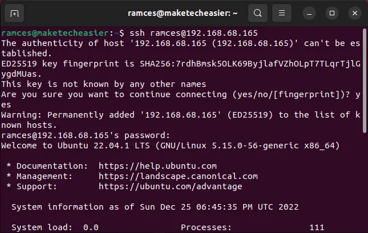Close the terminal window
368x233 pixels.
(355, 13)
